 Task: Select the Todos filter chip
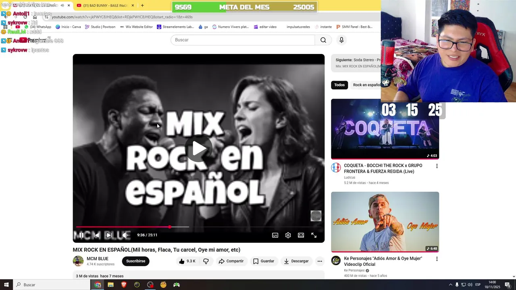(339, 85)
